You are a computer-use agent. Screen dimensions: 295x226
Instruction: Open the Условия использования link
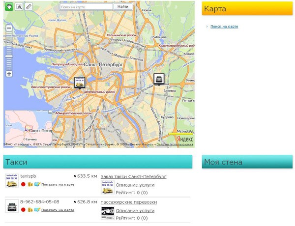pos(175,144)
